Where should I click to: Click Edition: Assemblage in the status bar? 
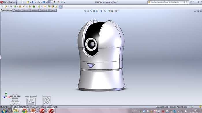(x=178, y=107)
